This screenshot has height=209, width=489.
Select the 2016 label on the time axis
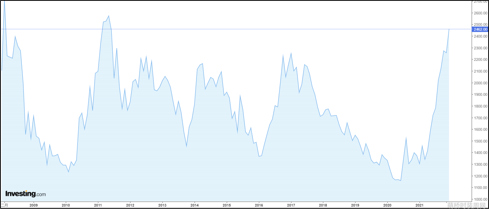[x=259, y=205]
